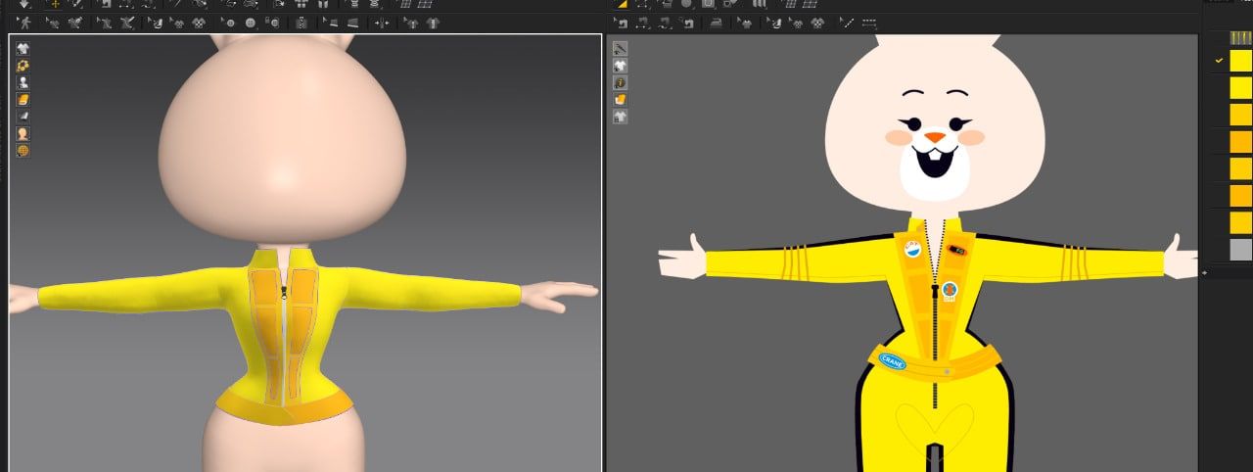This screenshot has width=1253, height=472.
Task: Select the walking-figure avatar tool in 3D toolbar
Action: (24, 23)
